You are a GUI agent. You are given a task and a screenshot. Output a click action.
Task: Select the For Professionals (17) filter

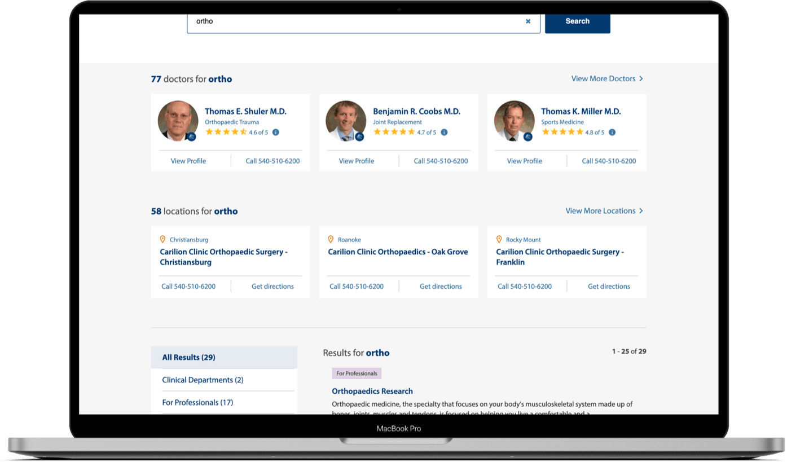pos(224,403)
